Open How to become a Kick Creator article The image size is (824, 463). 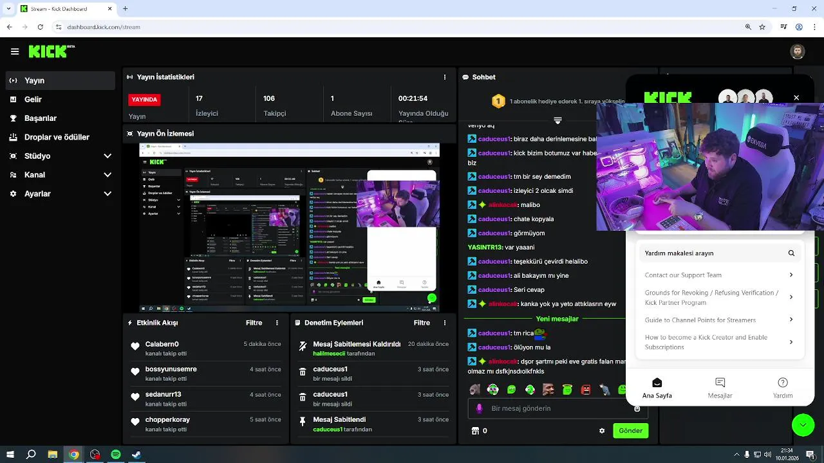719,342
